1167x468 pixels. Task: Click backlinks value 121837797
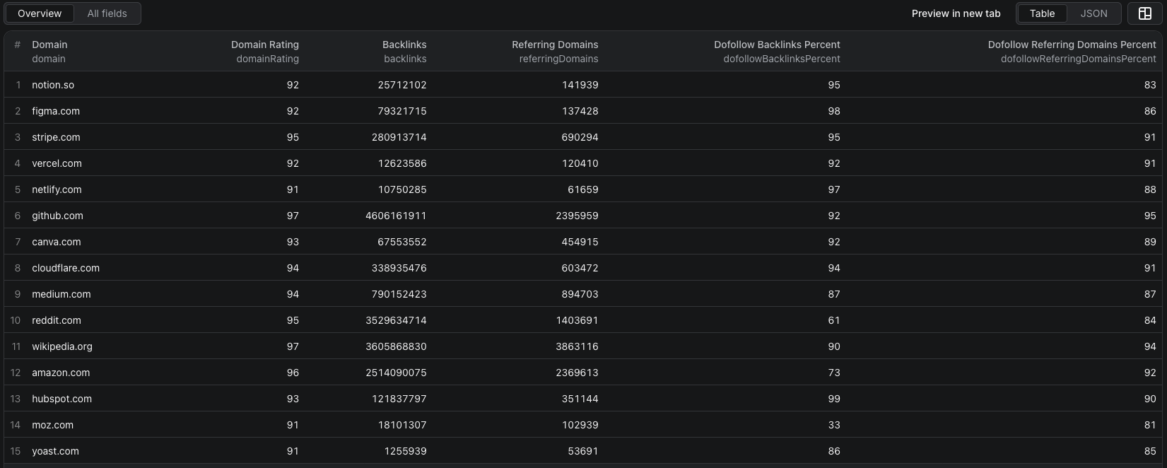[x=399, y=399]
